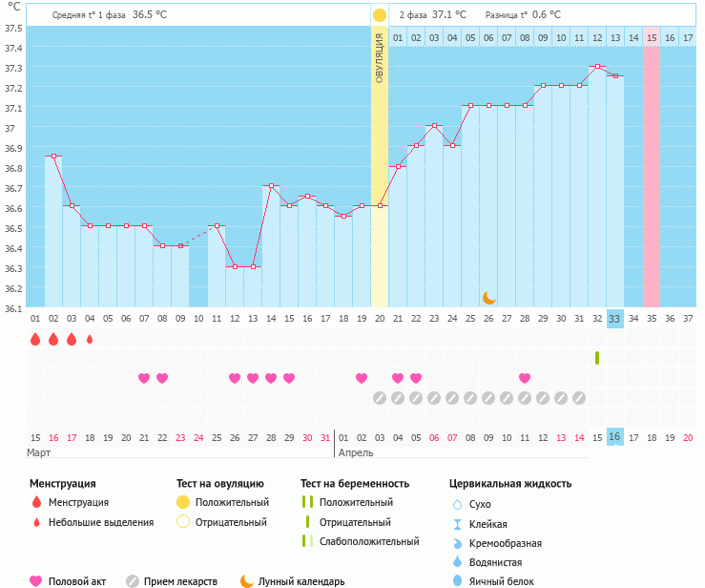
Task: Click the medication pill icon on day 31
Action: (x=579, y=398)
